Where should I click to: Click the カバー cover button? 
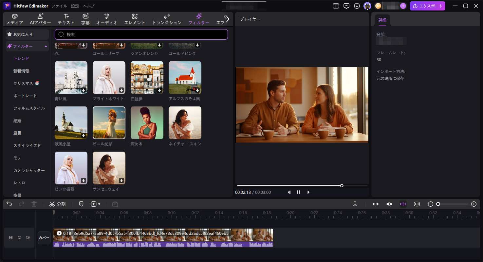[44, 237]
